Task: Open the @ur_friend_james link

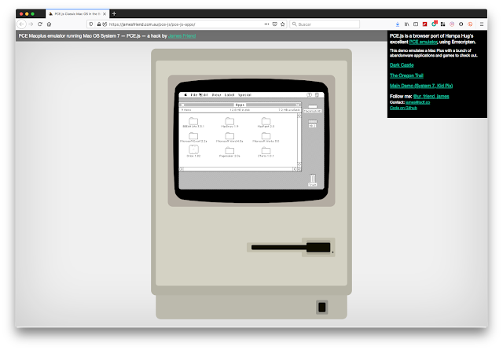Action: [x=431, y=96]
